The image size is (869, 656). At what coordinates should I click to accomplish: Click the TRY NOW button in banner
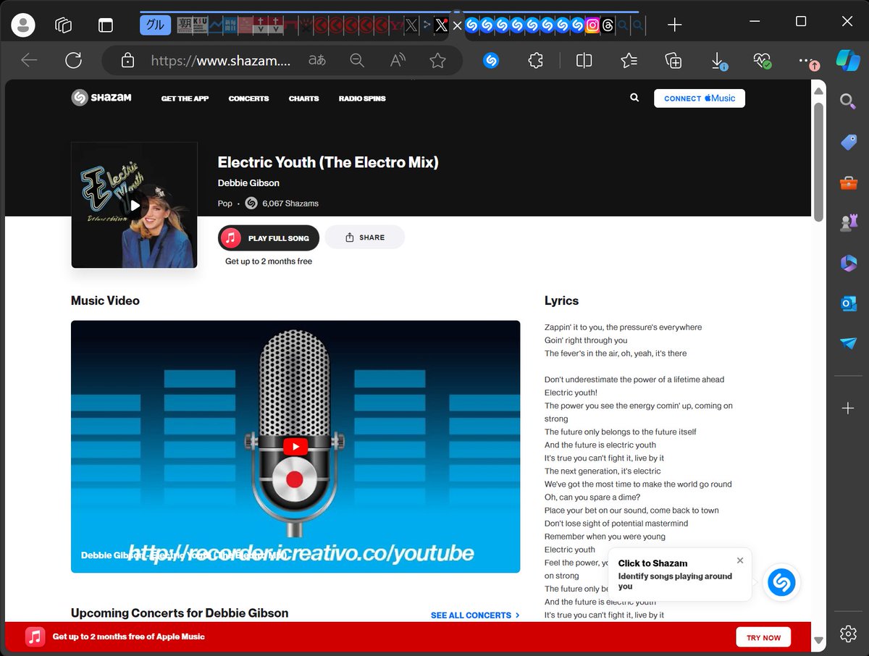pos(763,638)
